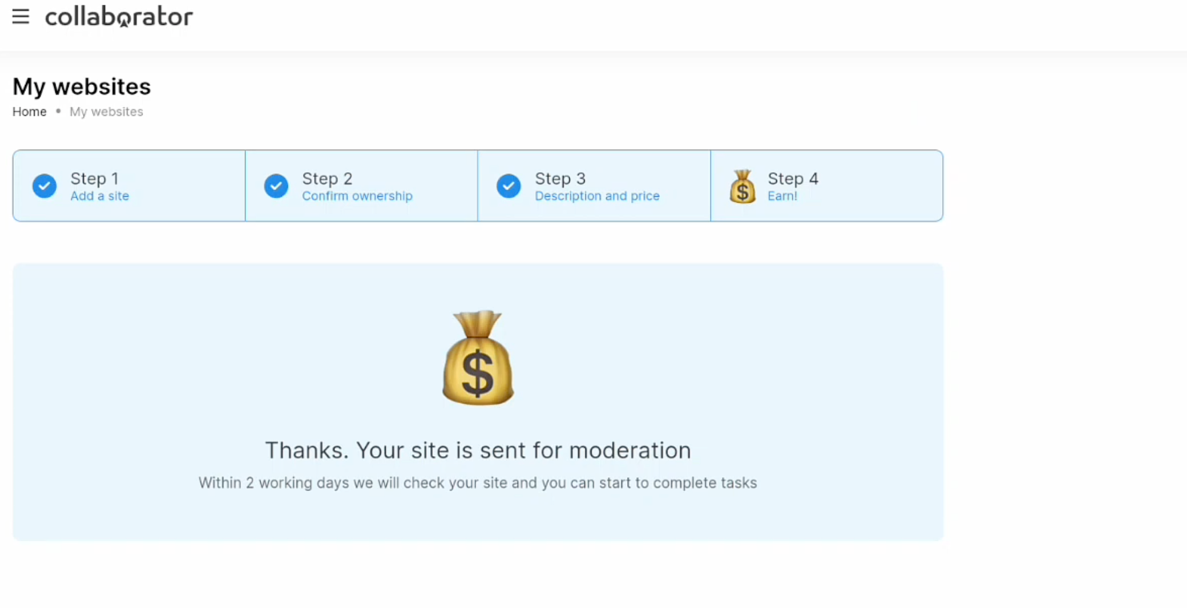The width and height of the screenshot is (1187, 608).
Task: Click the breadcrumb separator dot
Action: click(x=58, y=111)
